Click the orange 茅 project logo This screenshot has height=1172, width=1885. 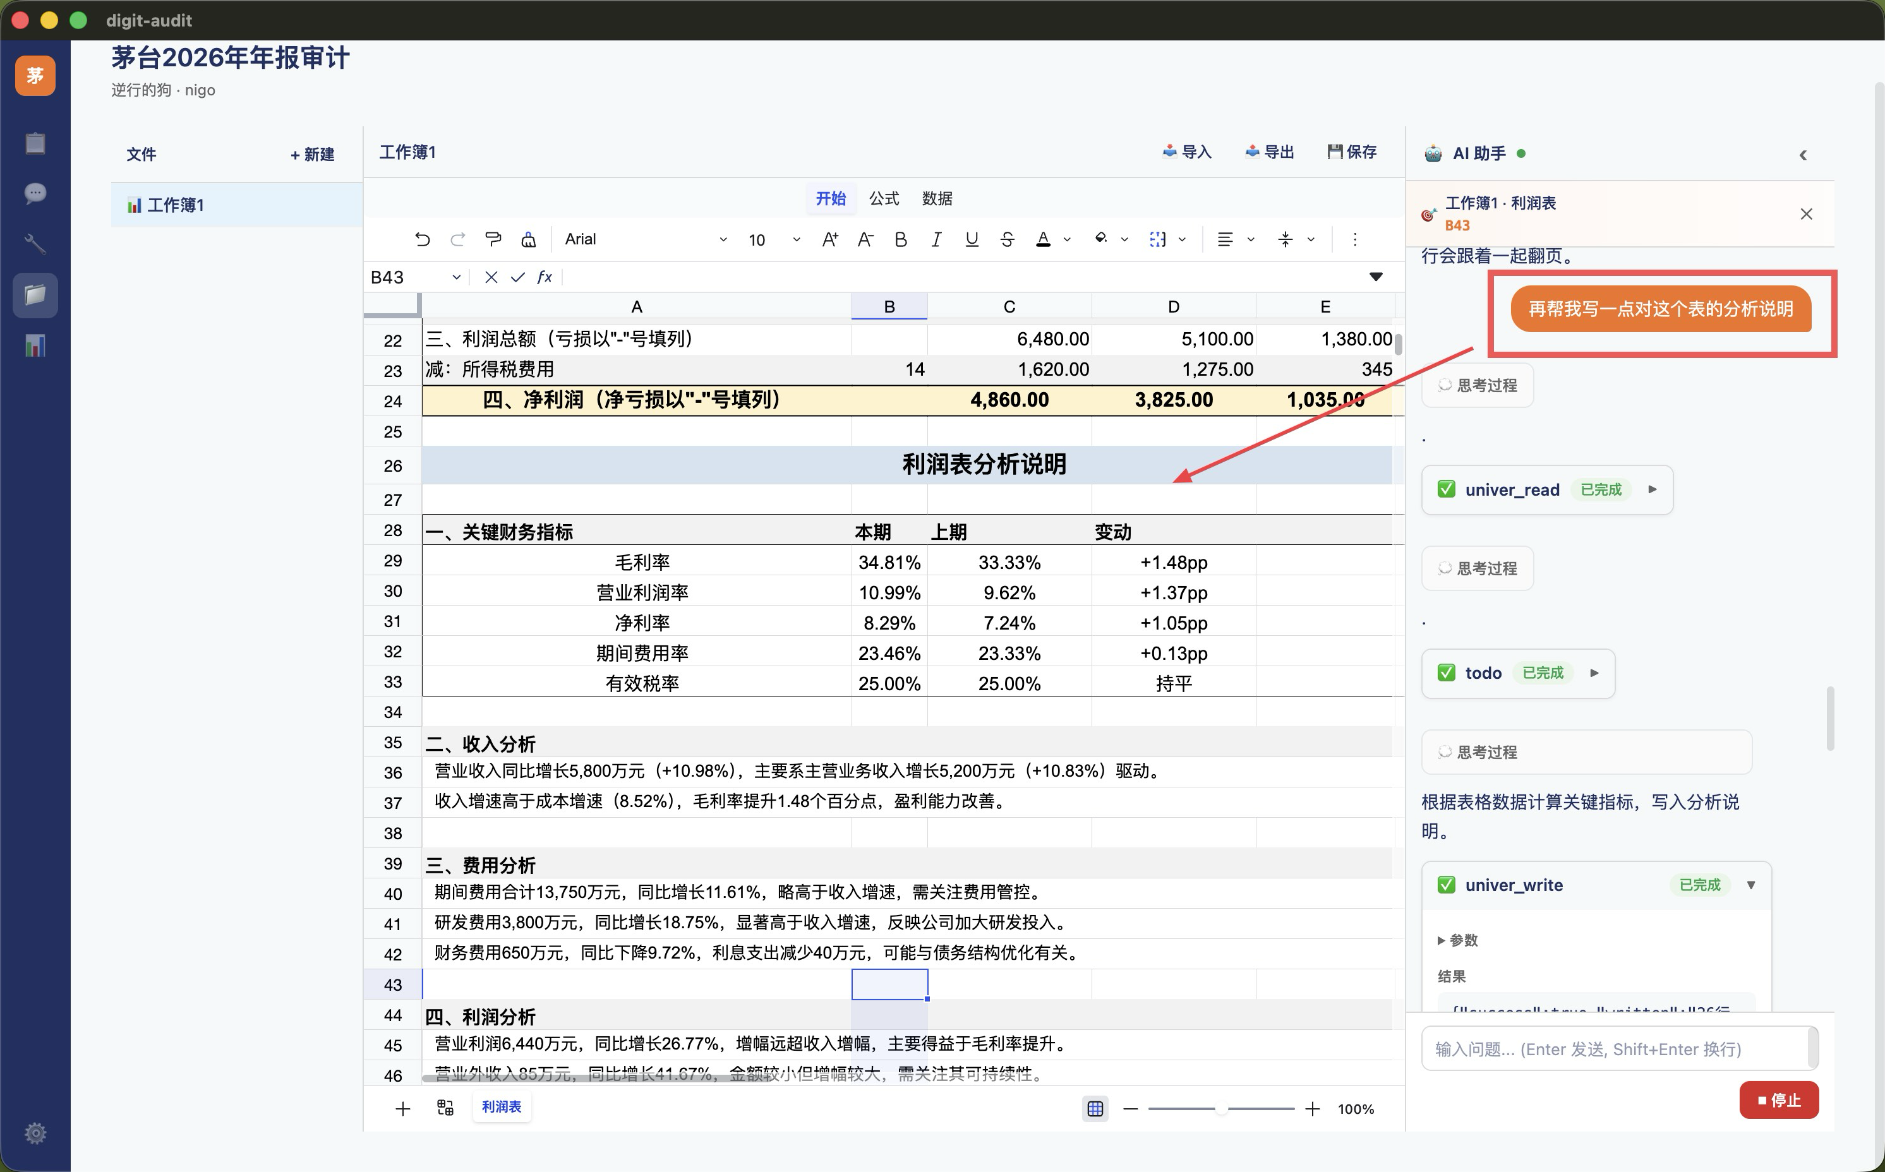[x=35, y=75]
